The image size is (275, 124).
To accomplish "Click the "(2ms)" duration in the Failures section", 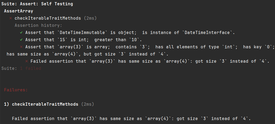I will coord(87,104).
